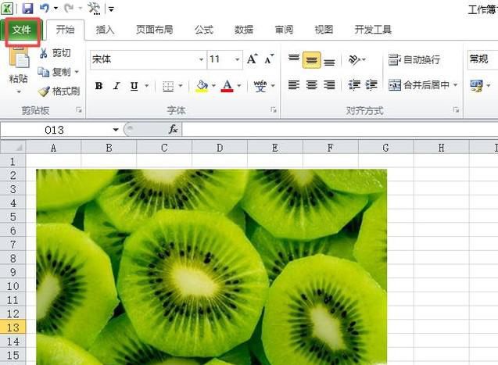Viewport: 498px width, 365px height.
Task: Click the Excel application icon
Action: (7, 9)
